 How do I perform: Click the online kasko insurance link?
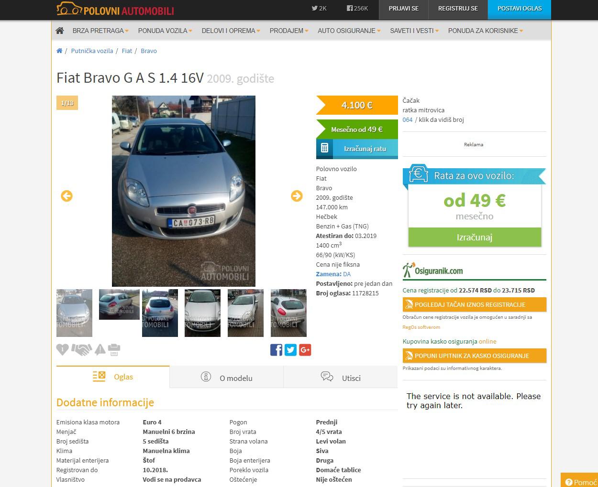pyautogui.click(x=487, y=341)
